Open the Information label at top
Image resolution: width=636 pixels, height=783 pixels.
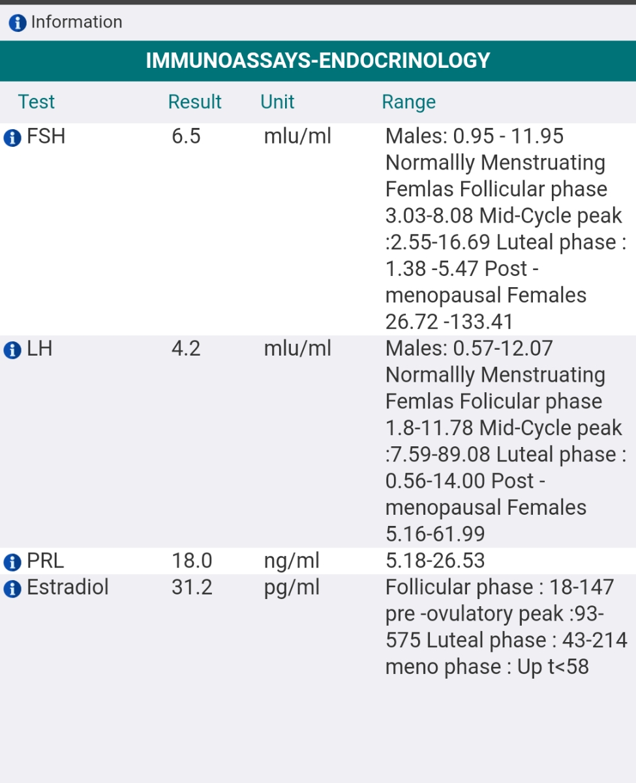pyautogui.click(x=76, y=22)
